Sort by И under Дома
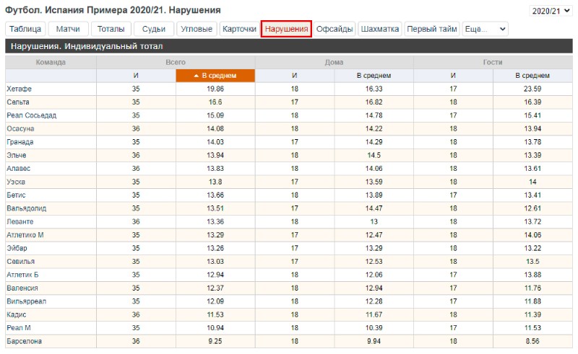578x354 pixels. click(x=295, y=76)
